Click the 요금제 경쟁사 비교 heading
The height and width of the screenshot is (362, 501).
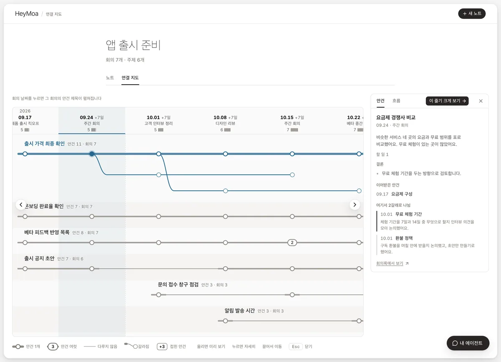coord(396,118)
